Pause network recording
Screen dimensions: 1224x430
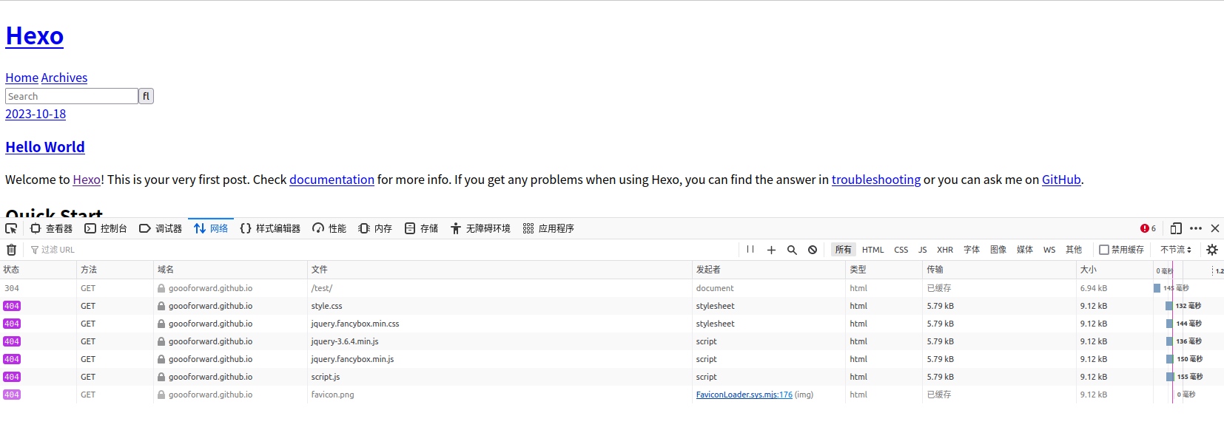(750, 250)
